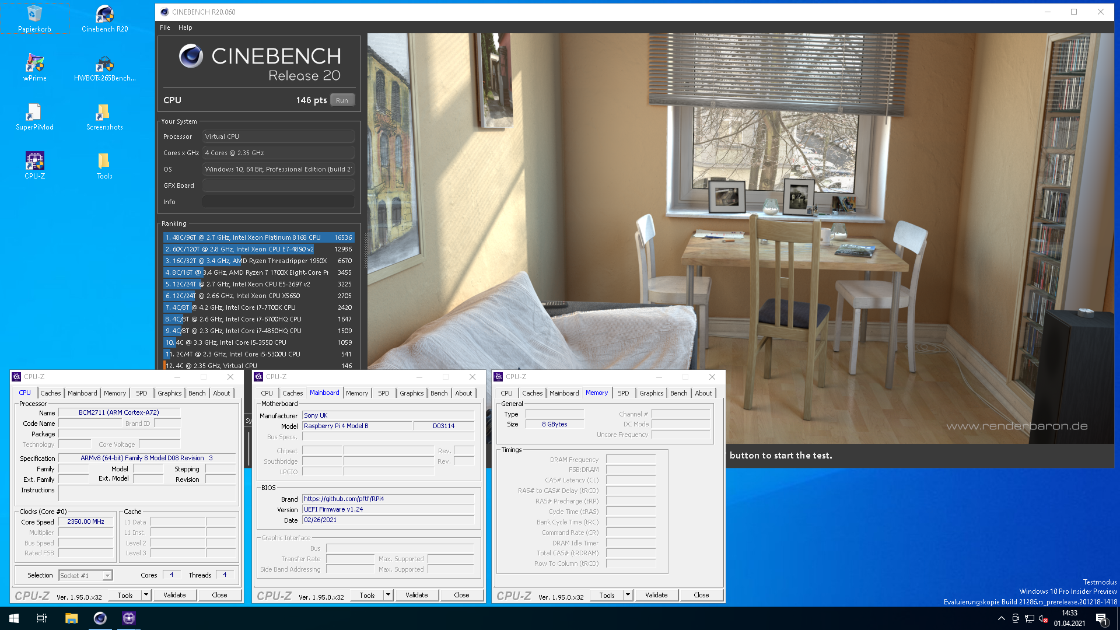Click the empty GFX Board field
Image resolution: width=1120 pixels, height=630 pixels.
click(x=278, y=185)
